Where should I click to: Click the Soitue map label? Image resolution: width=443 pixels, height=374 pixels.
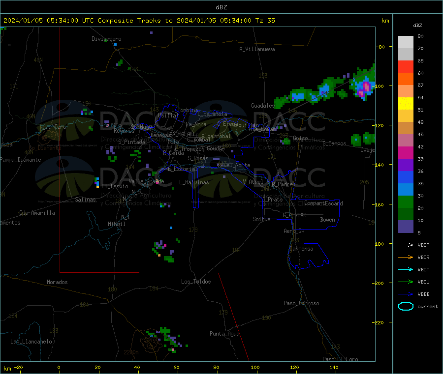tap(261, 219)
